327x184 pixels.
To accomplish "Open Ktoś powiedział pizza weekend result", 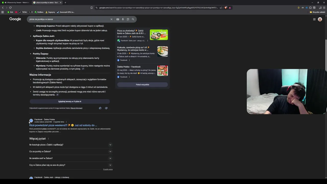I will [x=63, y=125].
